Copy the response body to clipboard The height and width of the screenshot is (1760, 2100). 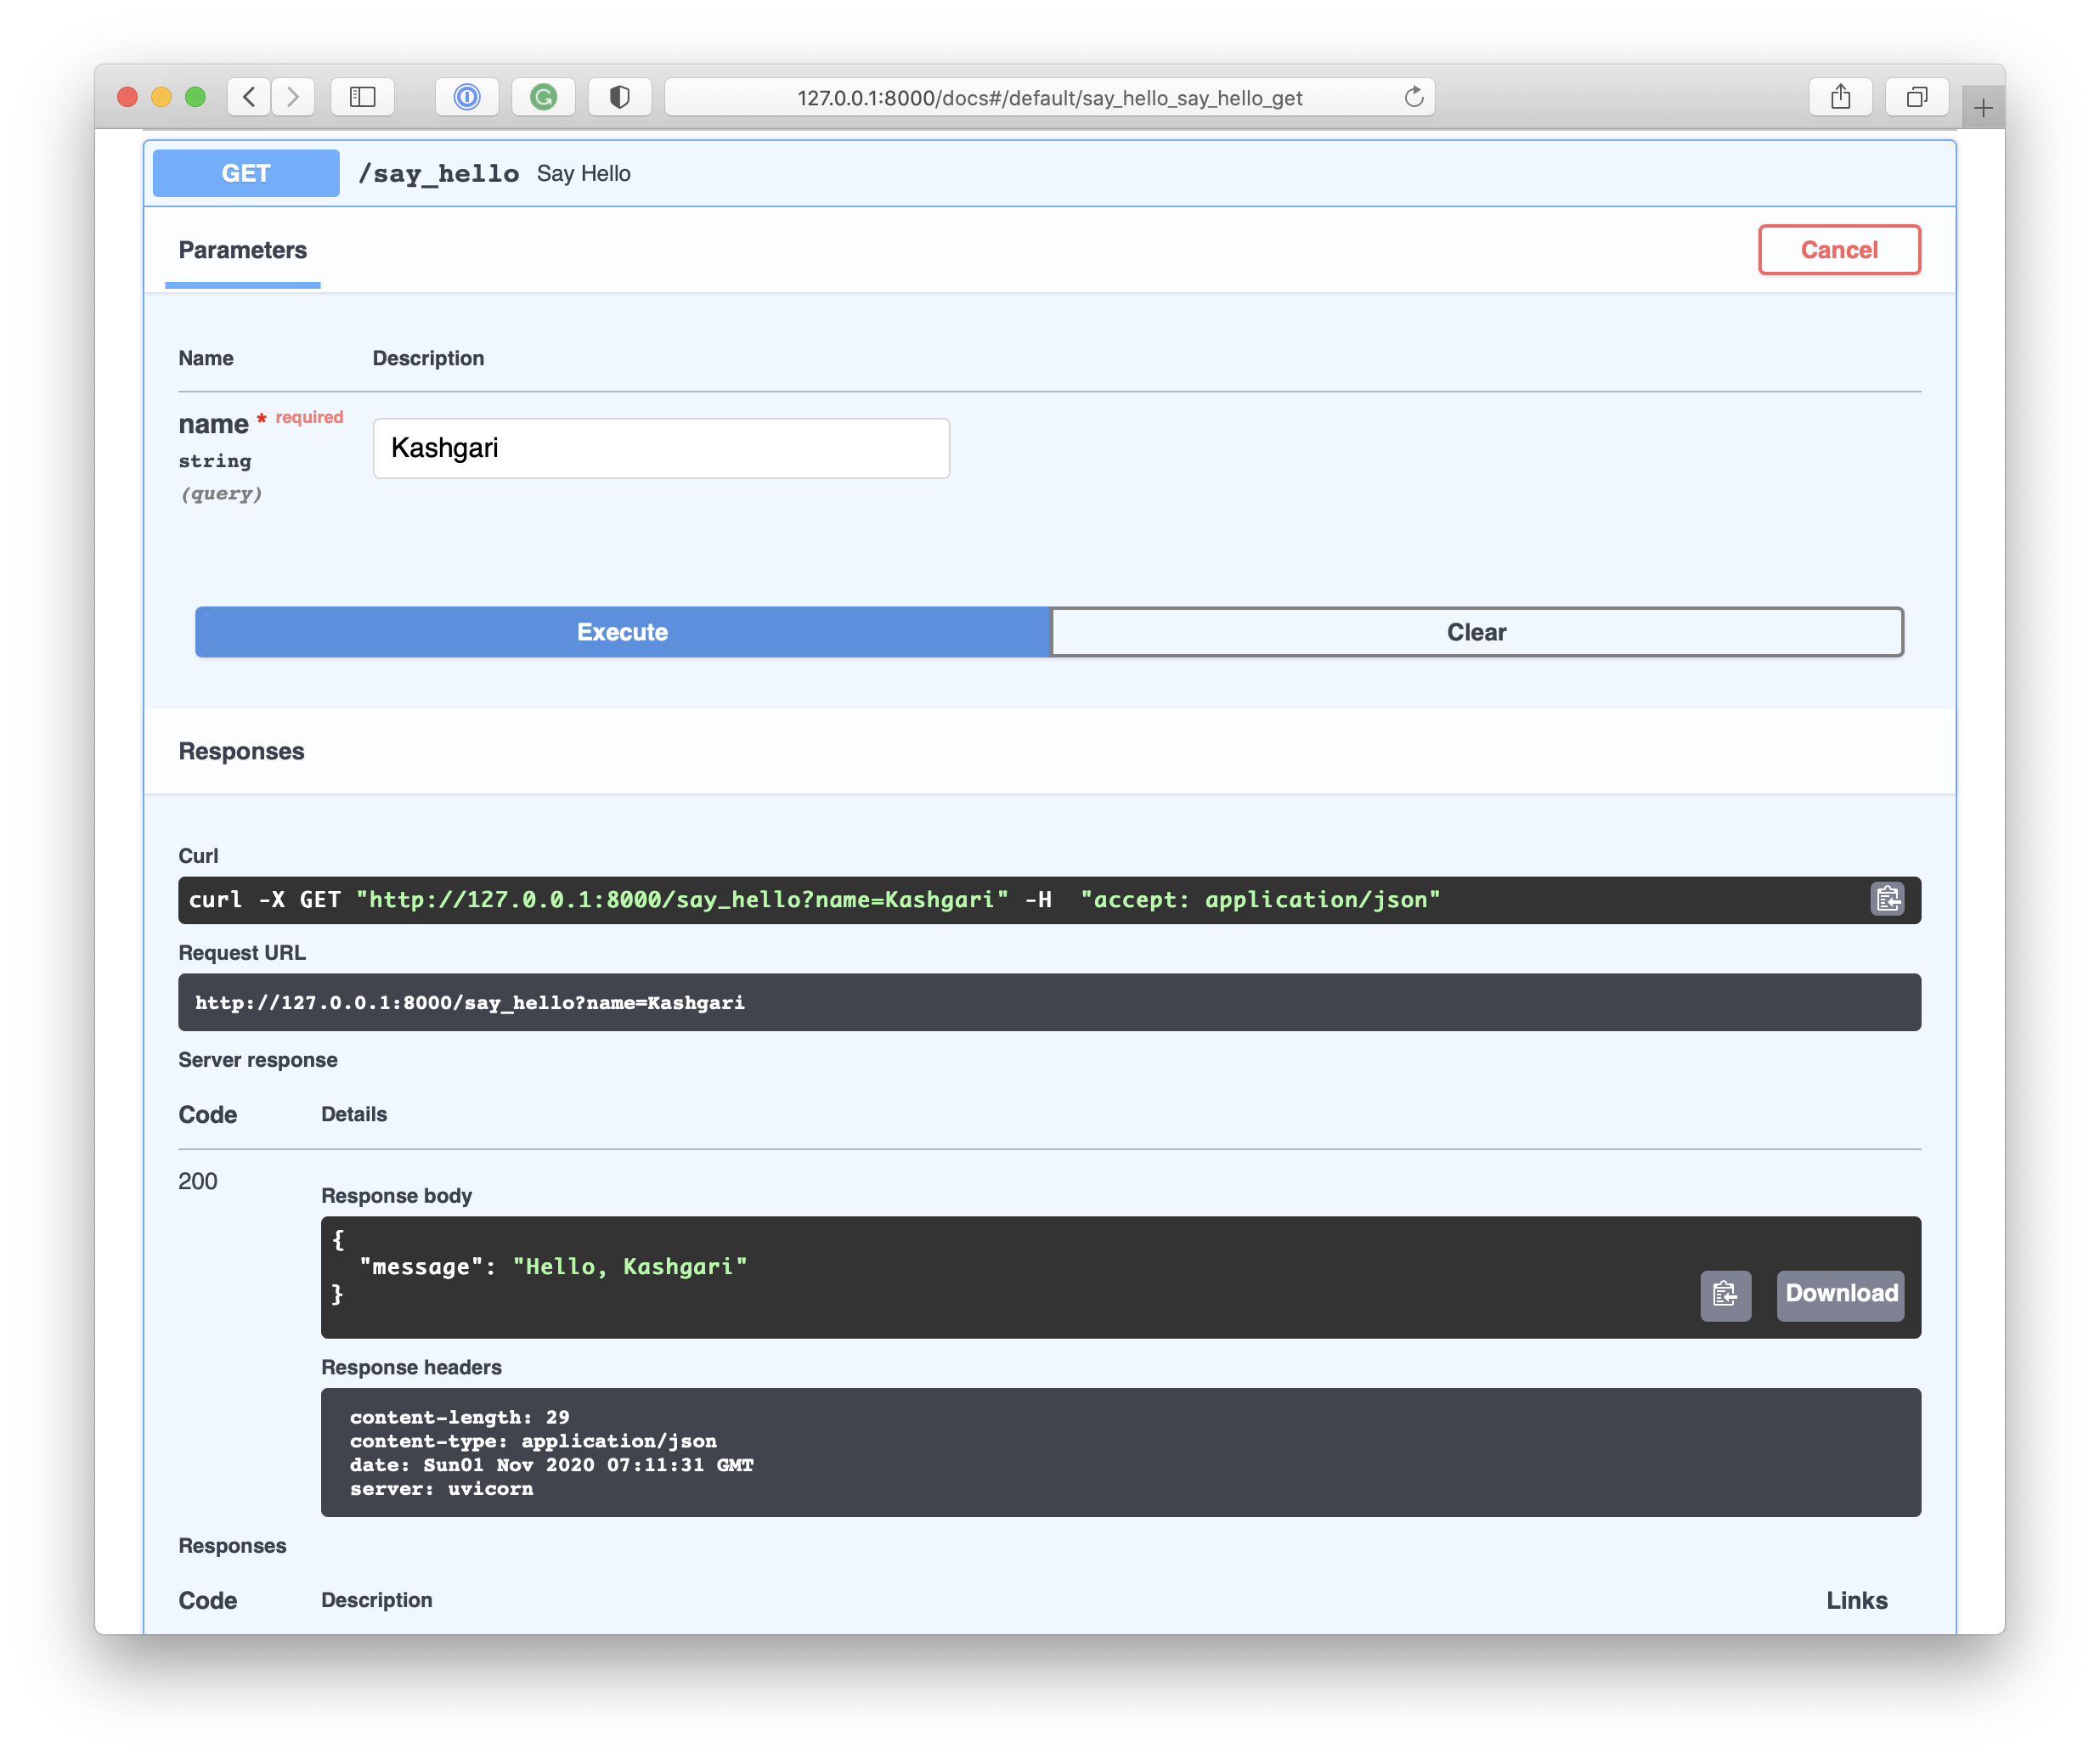coord(1725,1295)
